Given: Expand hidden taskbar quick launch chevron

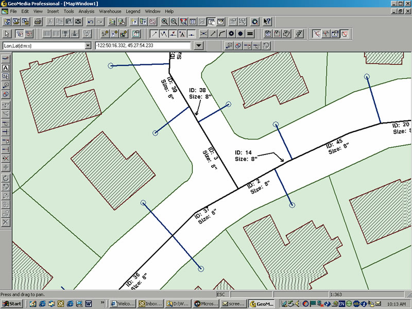Looking at the screenshot, I should 102,302.
